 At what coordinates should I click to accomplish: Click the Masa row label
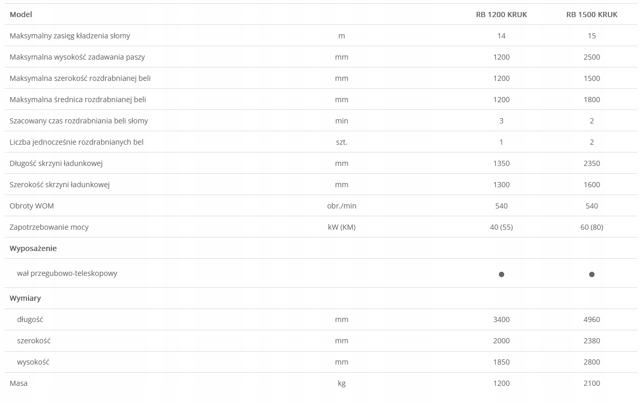point(19,383)
